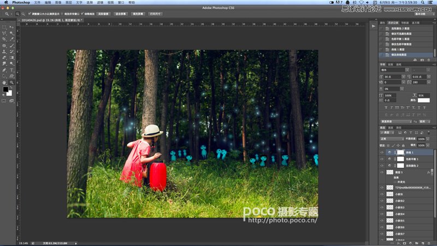Open the 图像 menu
Screen dimensions: 437x246
tap(58, 2)
